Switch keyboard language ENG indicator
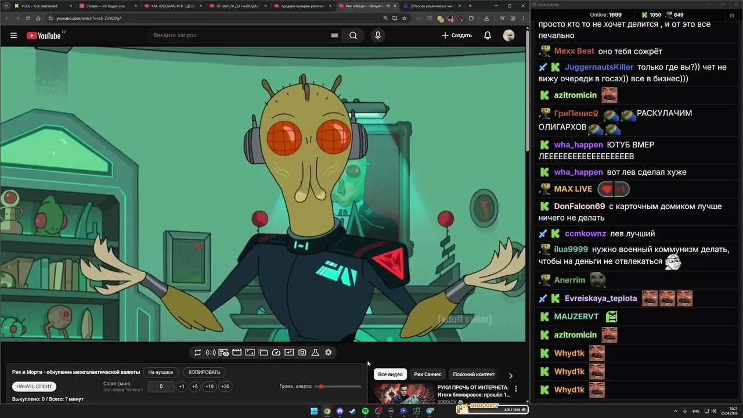 696,411
